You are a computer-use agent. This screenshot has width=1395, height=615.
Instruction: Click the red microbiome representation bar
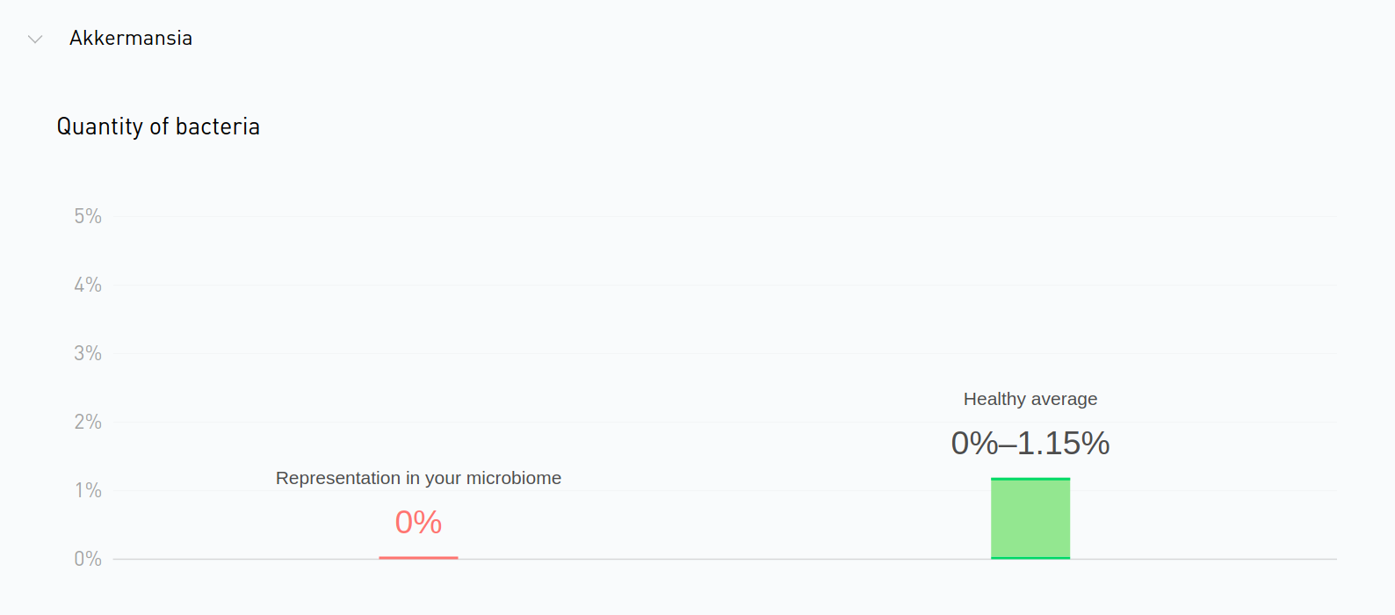pyautogui.click(x=418, y=557)
